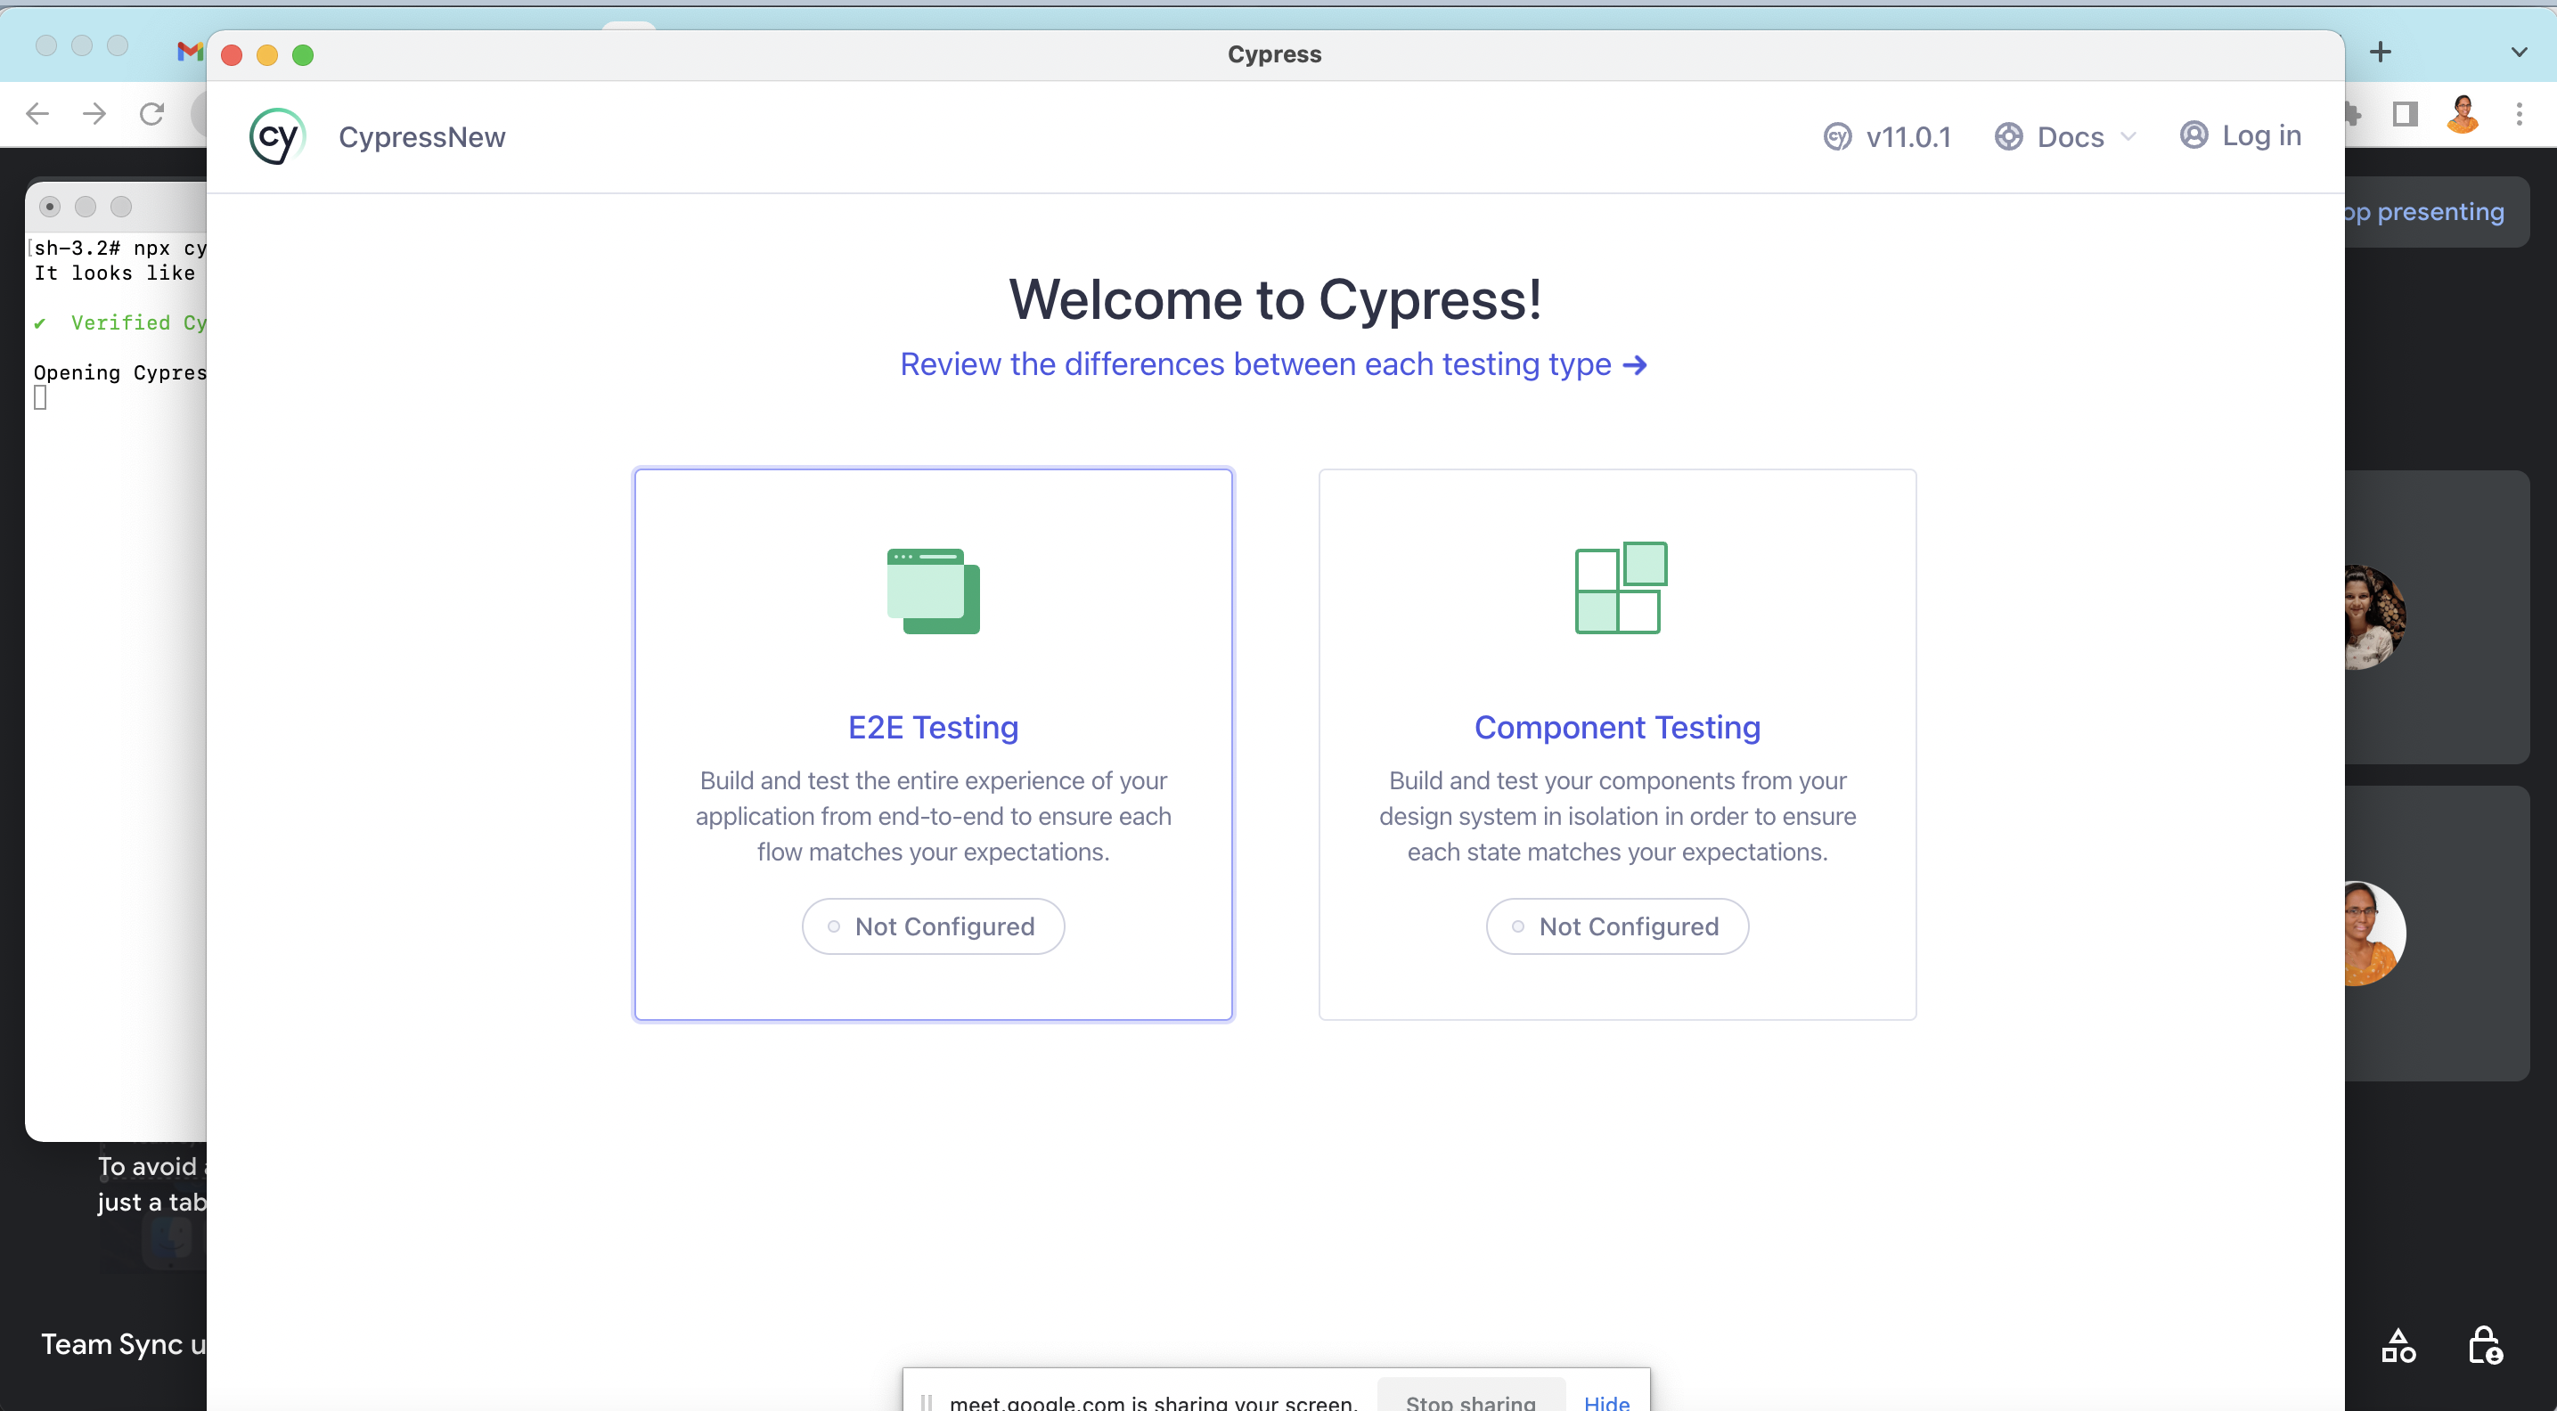Close the Cypress window with red button

click(232, 54)
